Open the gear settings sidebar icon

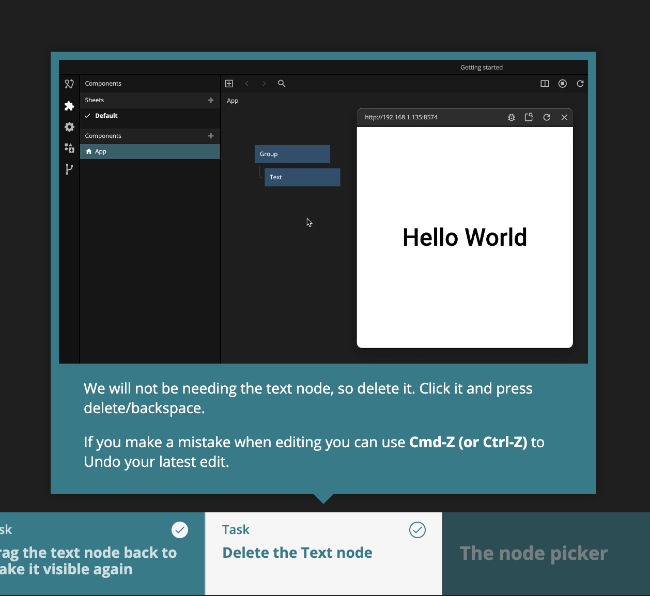(69, 127)
